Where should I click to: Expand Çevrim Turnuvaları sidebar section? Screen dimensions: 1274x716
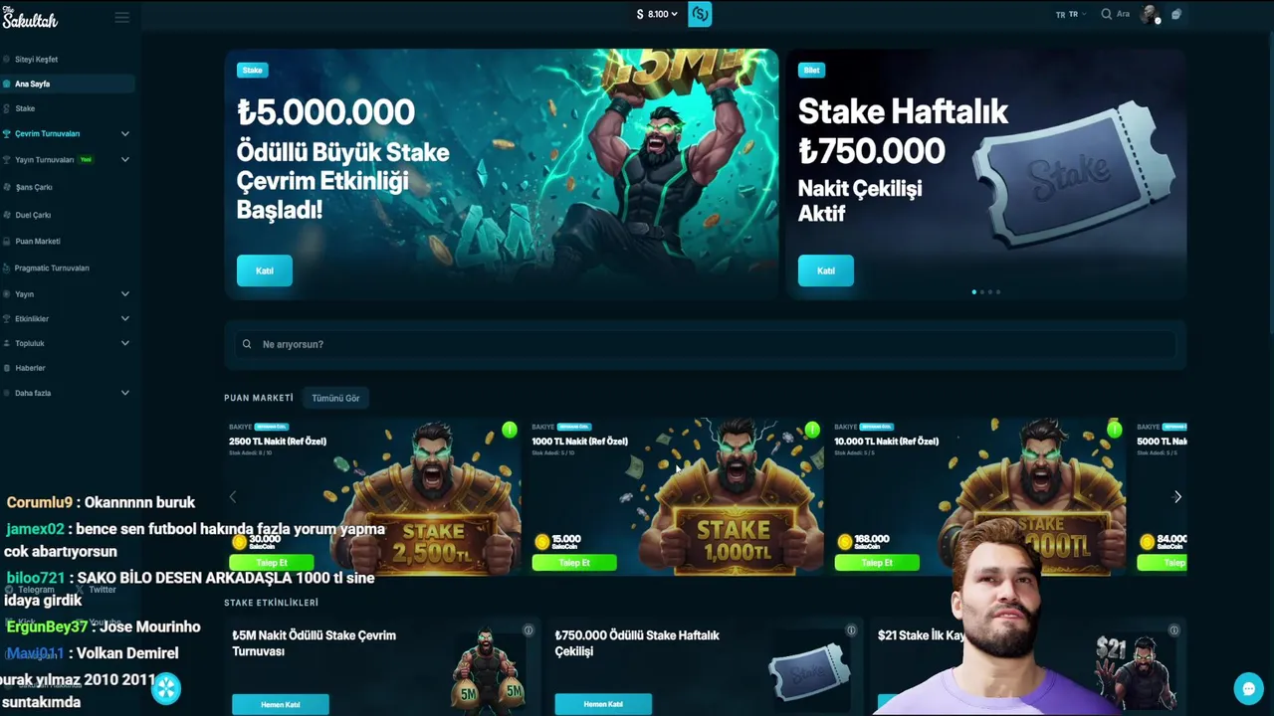tap(124, 133)
